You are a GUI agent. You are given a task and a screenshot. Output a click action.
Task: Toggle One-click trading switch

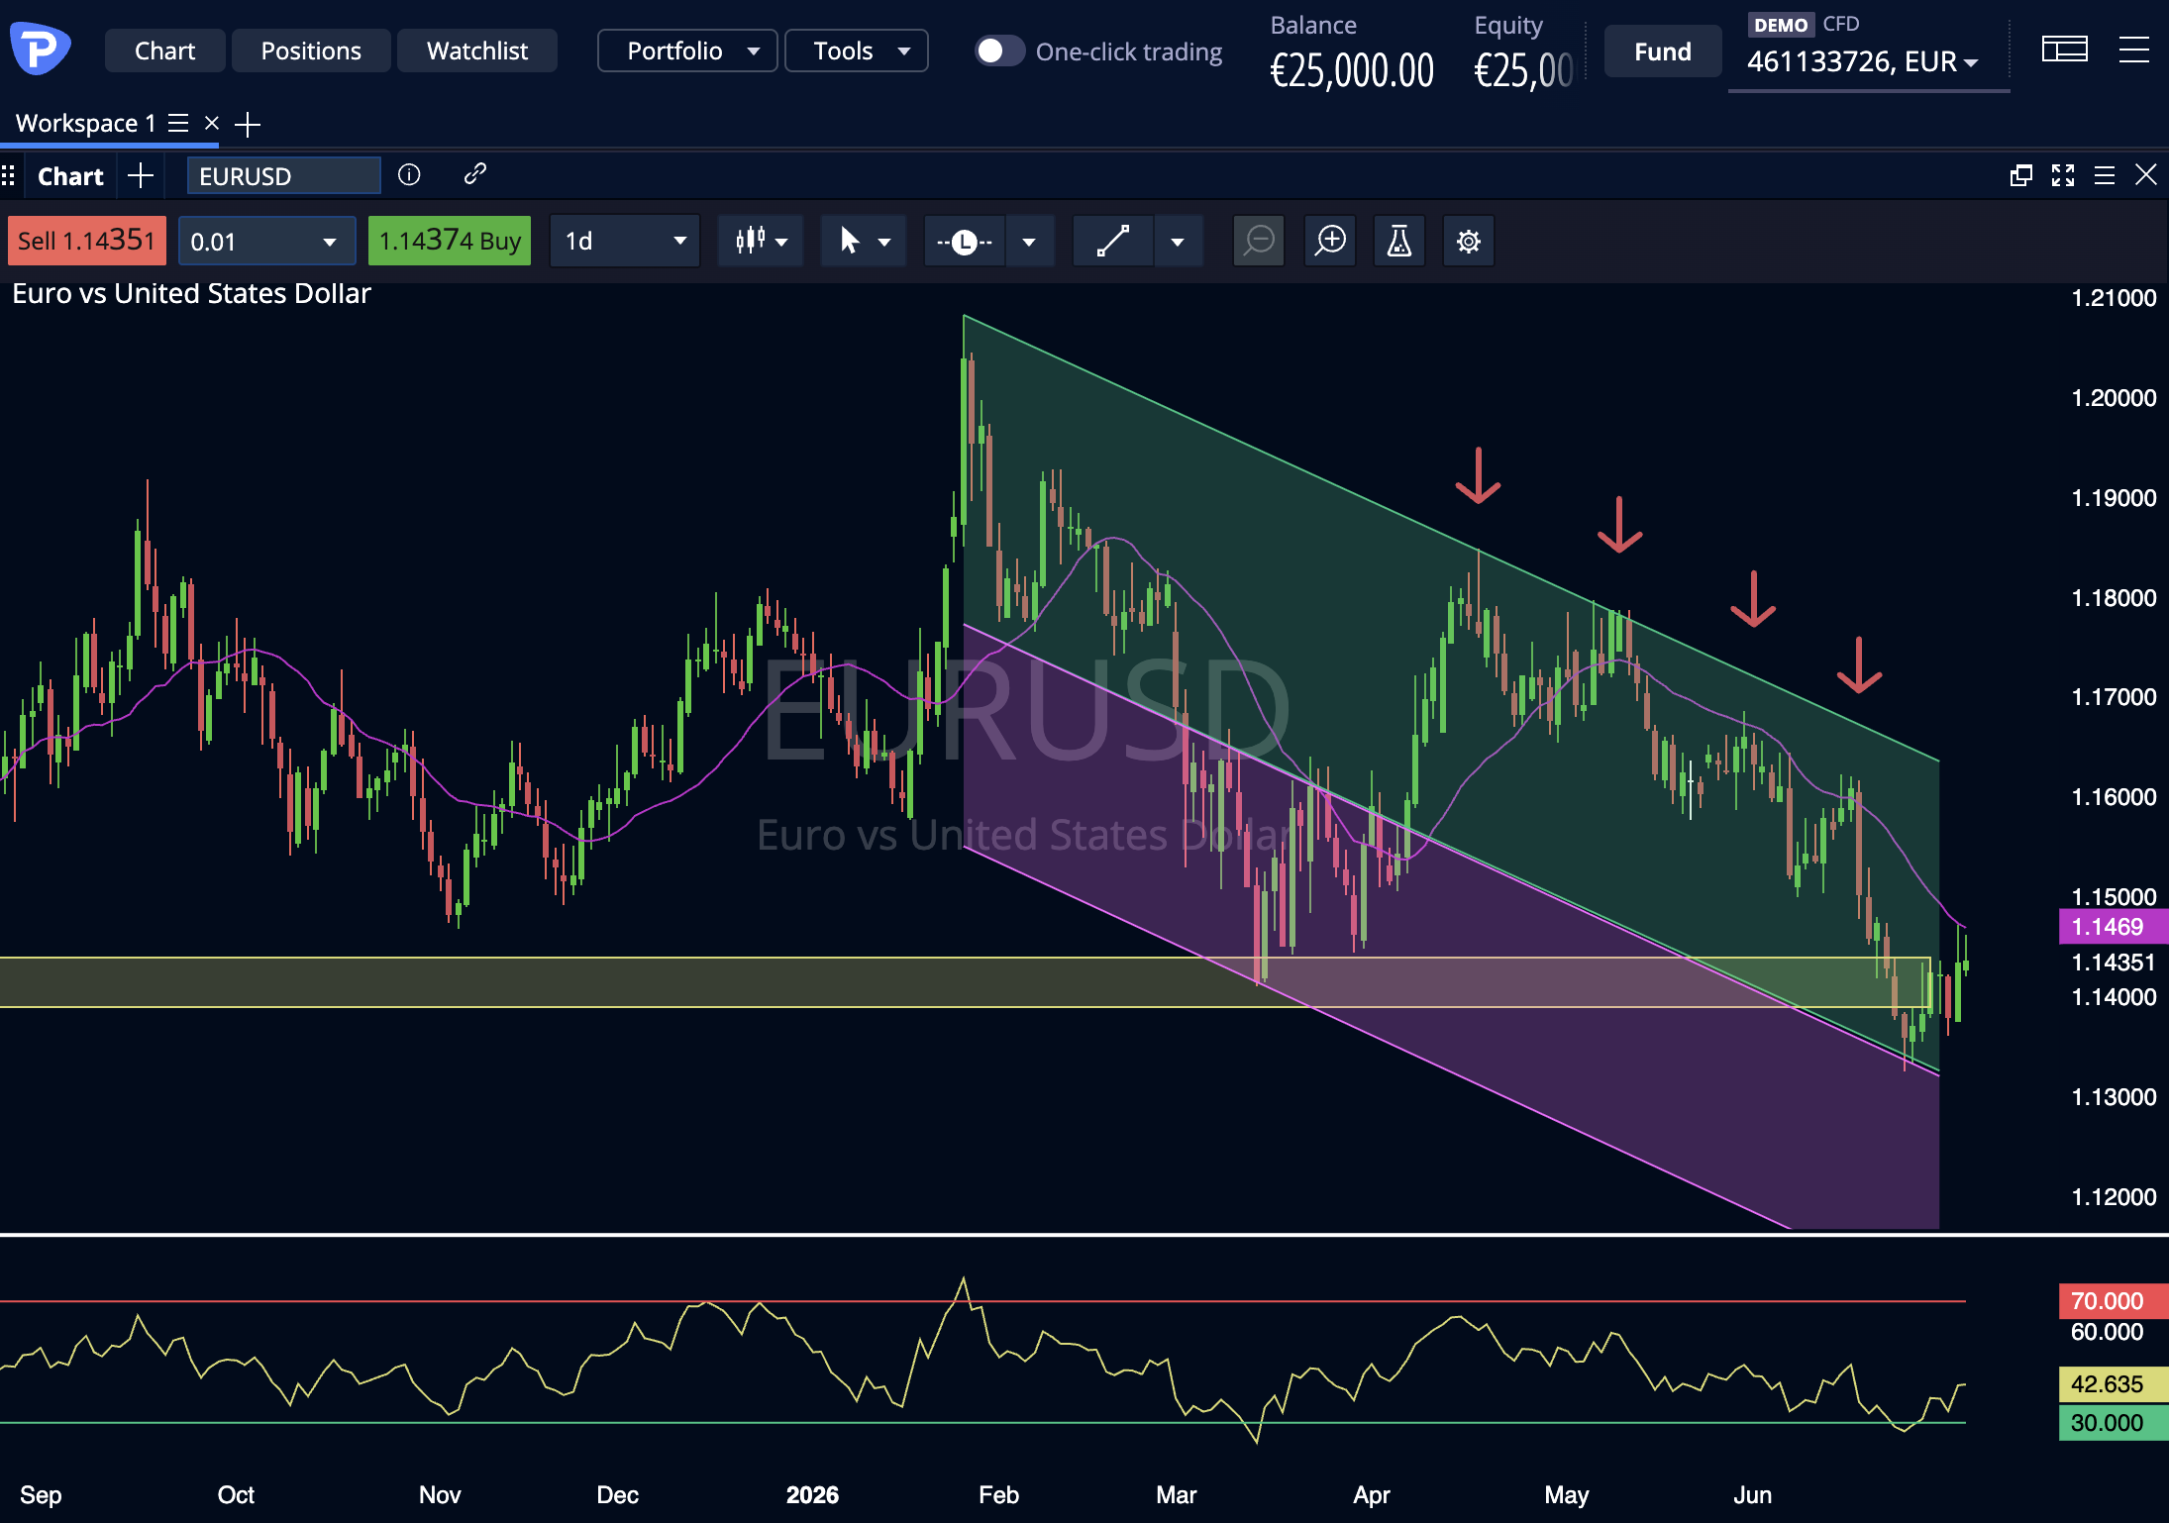(x=999, y=51)
